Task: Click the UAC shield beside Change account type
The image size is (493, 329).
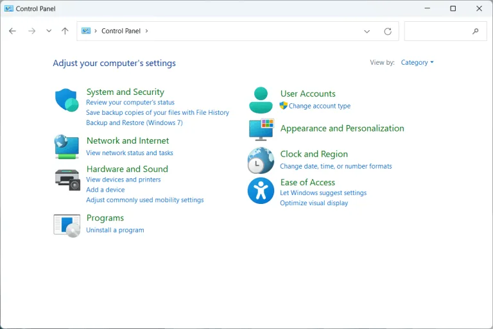Action: point(283,106)
